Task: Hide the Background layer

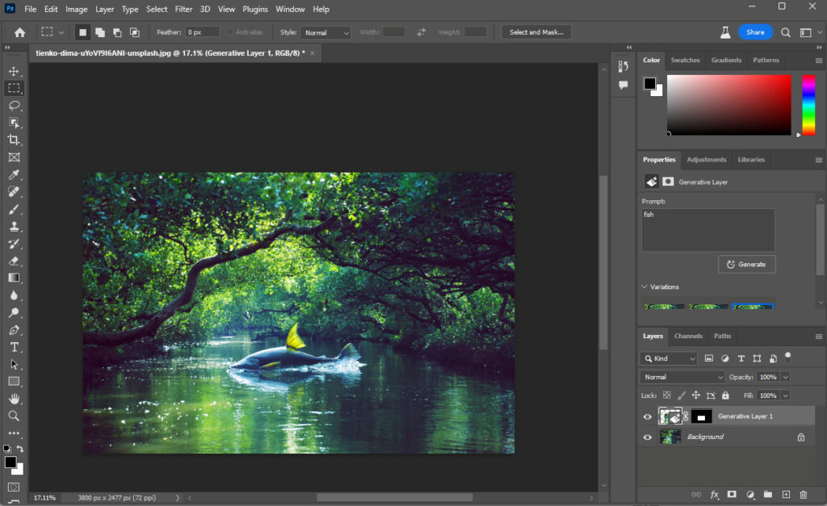Action: click(x=647, y=437)
